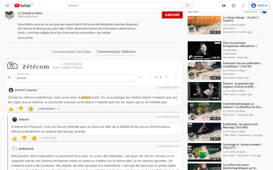Open Dimitri Lourdel's profile avatar

[11, 90]
